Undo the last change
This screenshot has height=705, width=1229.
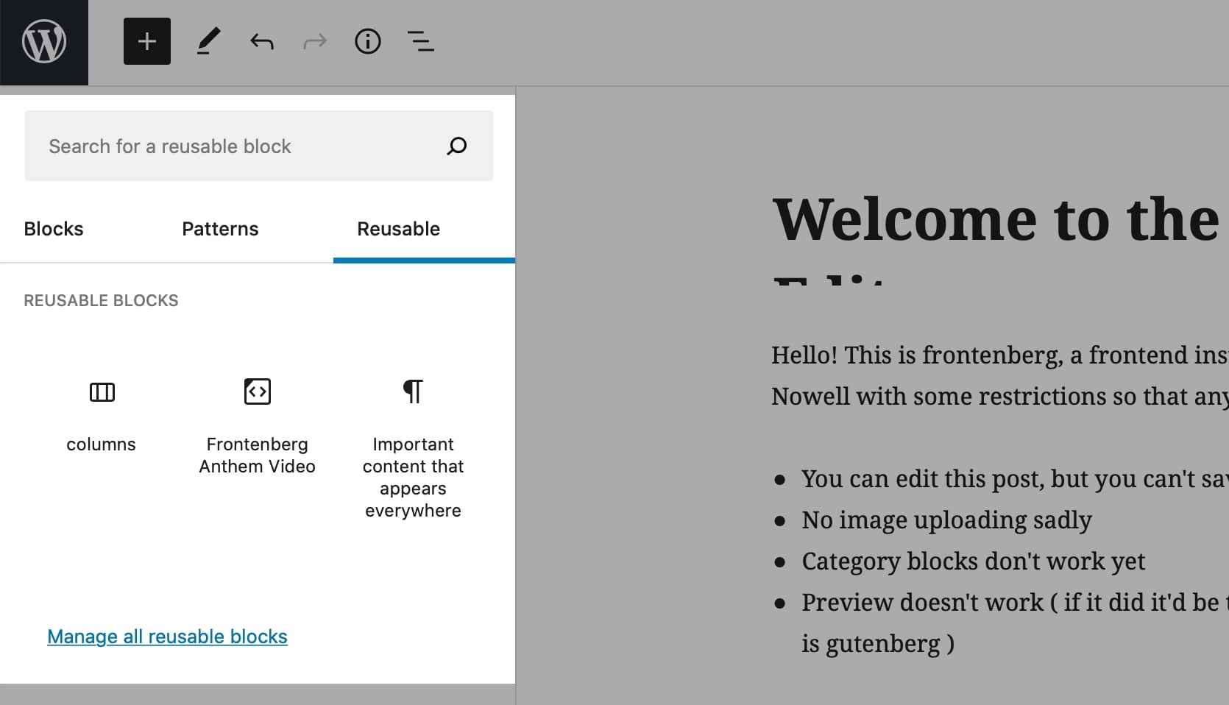(x=262, y=41)
